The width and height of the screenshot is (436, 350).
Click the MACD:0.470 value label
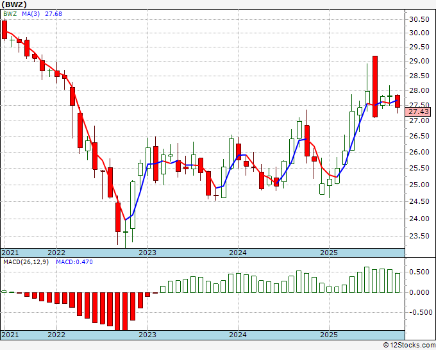74,262
